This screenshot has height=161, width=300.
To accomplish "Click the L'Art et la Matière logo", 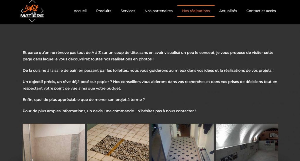I will point(32,11).
